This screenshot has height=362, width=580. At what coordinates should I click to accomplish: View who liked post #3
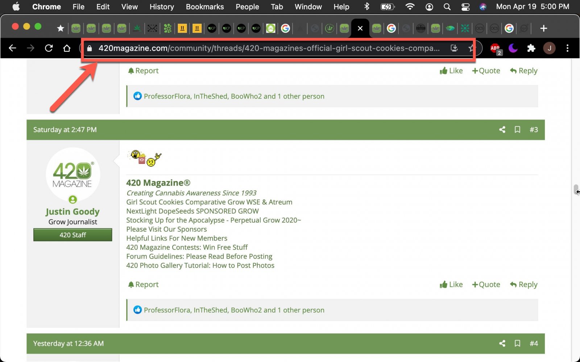(234, 310)
